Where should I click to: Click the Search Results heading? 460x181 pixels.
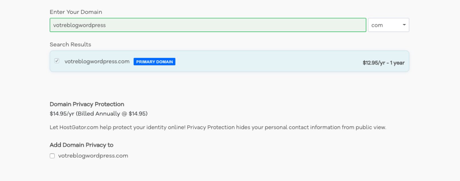[x=70, y=44]
